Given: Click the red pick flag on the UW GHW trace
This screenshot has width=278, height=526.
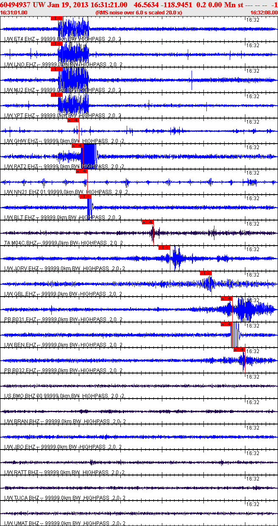Looking at the screenshot, I should pyautogui.click(x=73, y=120).
